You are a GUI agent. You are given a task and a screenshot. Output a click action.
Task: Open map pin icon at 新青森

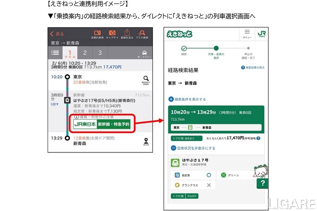click(x=146, y=142)
